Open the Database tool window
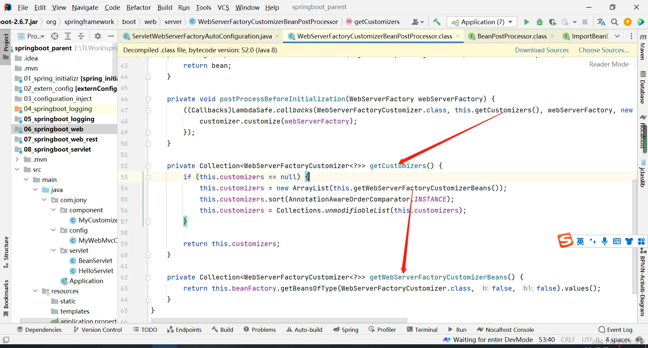 pos(643,88)
